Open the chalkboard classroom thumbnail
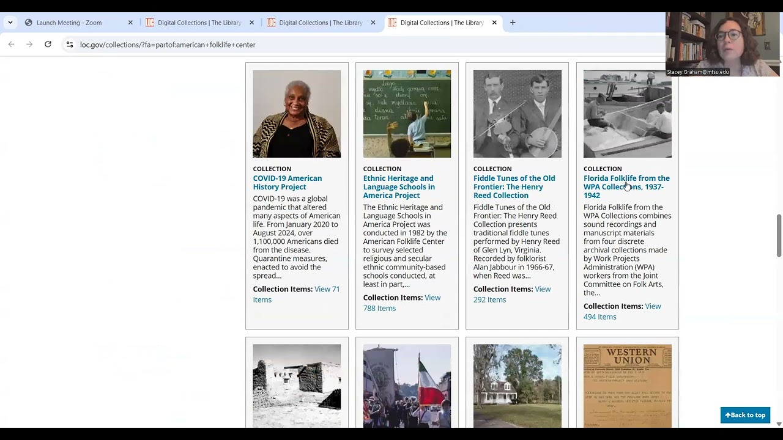The image size is (783, 440). tap(407, 114)
